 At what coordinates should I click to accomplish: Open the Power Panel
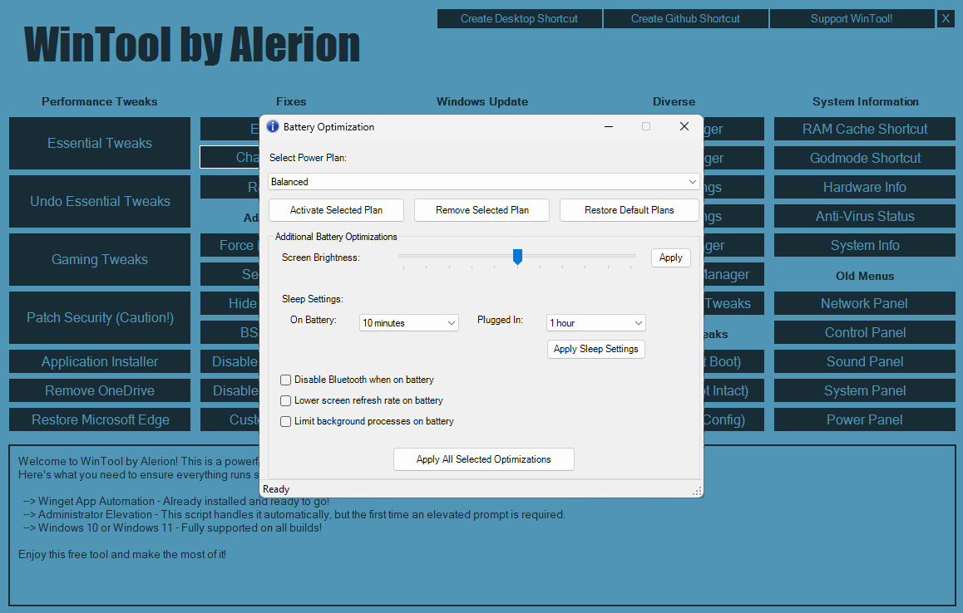[865, 419]
